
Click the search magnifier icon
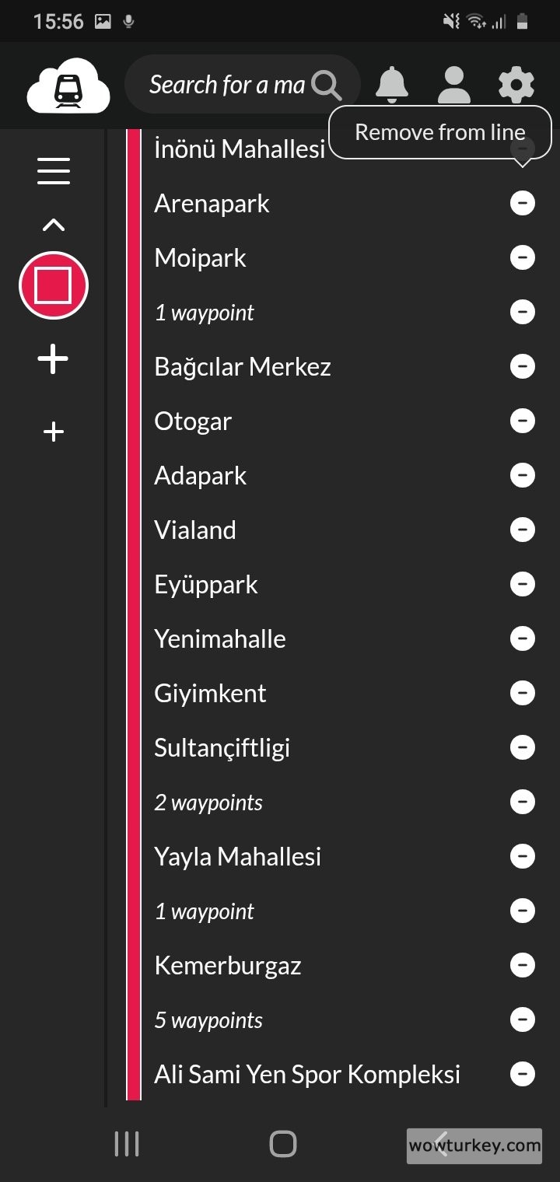coord(327,86)
